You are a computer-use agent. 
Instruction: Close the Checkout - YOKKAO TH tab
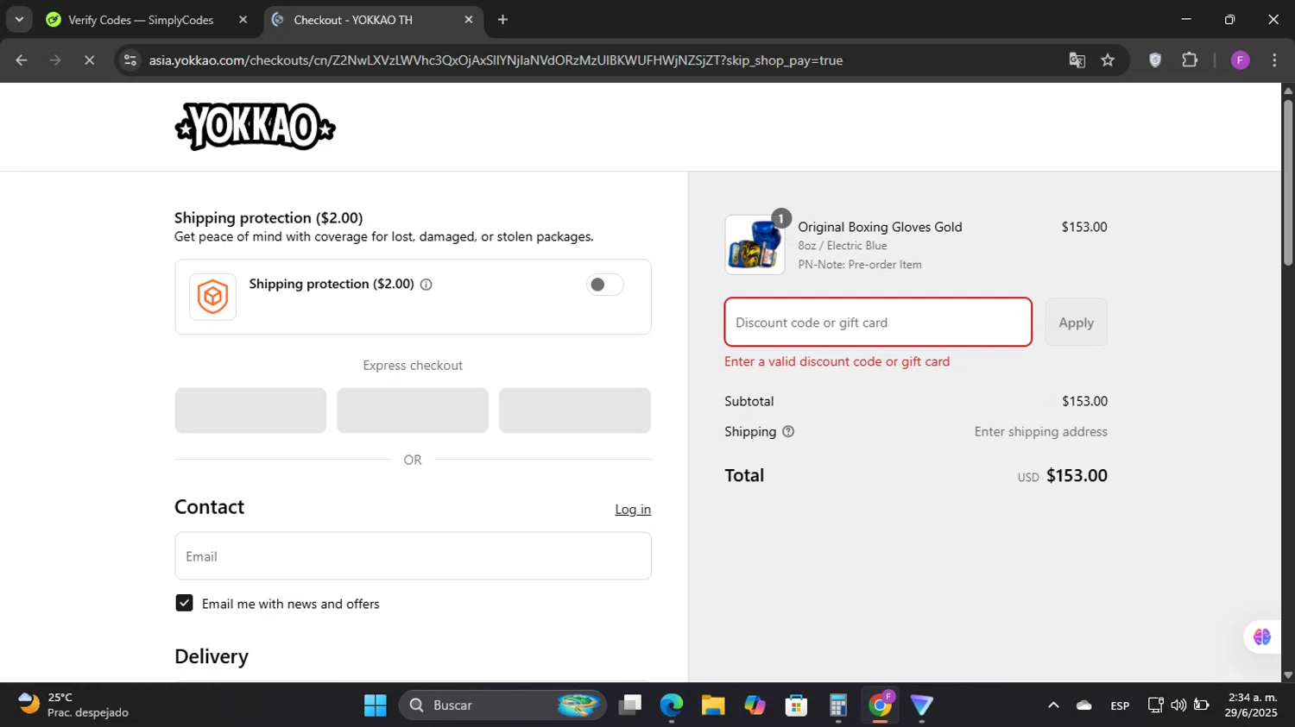469,20
